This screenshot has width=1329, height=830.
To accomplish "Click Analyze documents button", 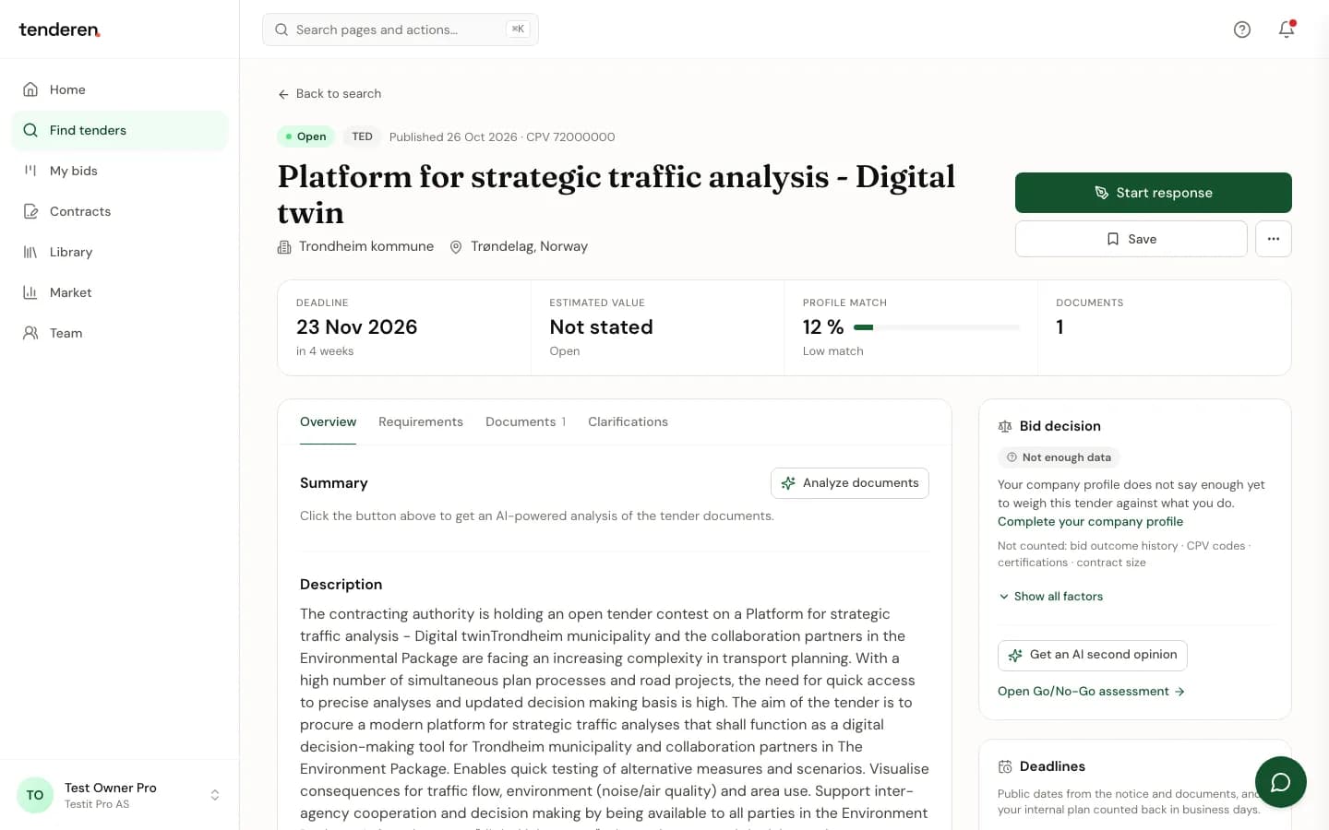I will 850,483.
